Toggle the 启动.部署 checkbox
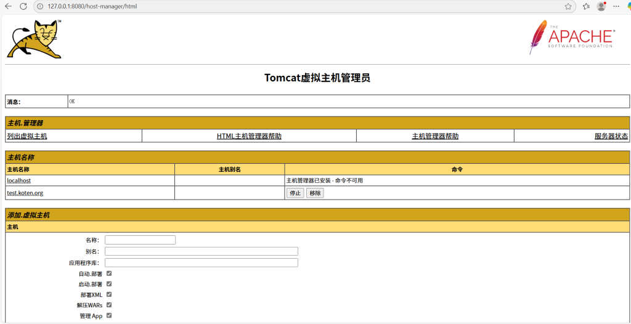 click(x=109, y=284)
